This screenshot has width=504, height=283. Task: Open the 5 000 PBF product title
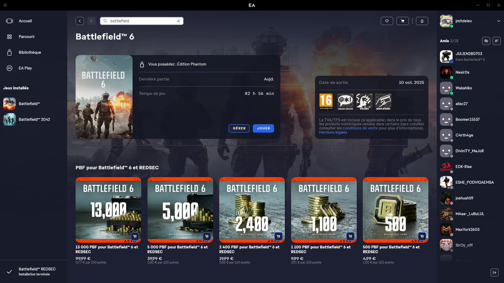click(178, 249)
